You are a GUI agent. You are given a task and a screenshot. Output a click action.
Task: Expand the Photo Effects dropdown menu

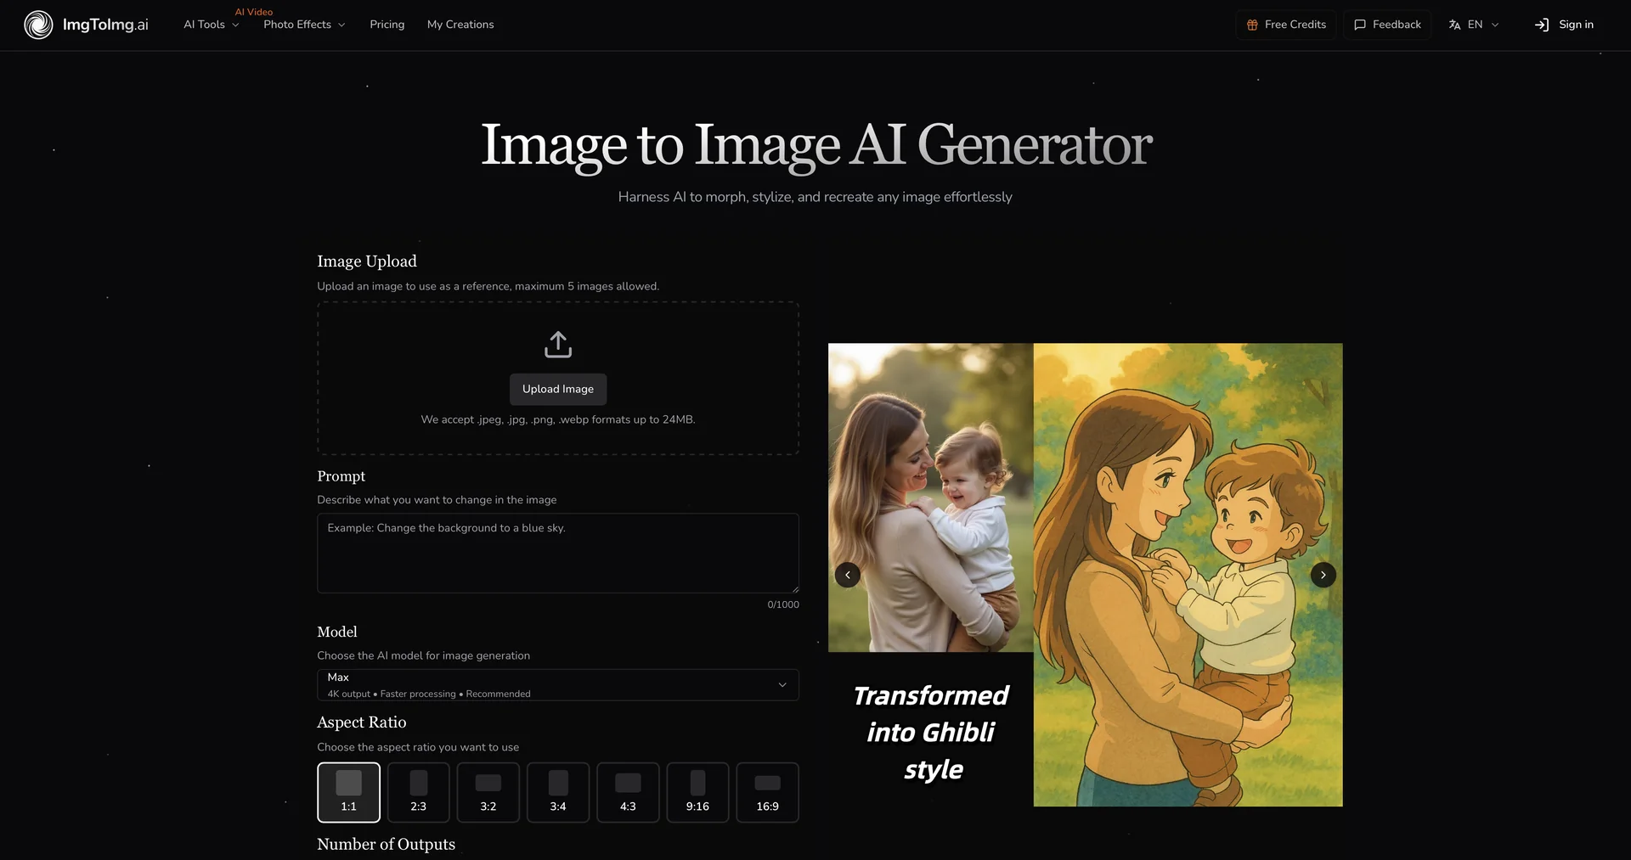304,25
